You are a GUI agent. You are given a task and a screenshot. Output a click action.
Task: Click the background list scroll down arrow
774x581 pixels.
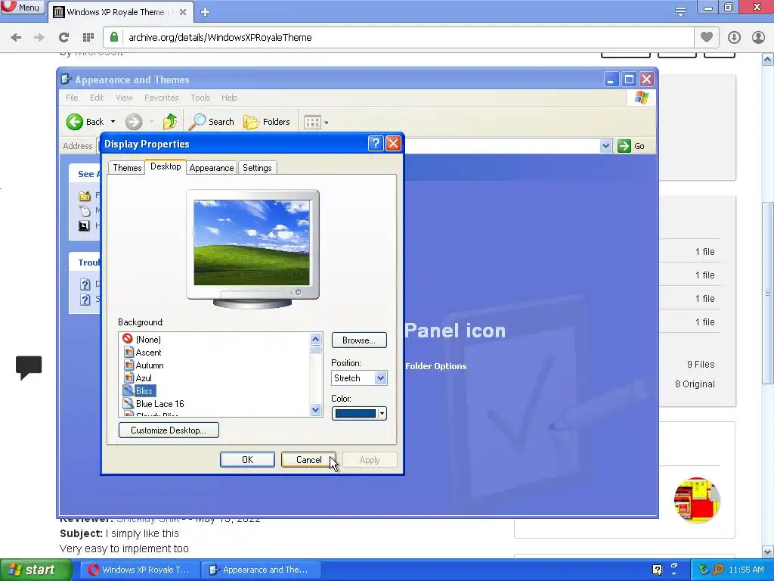pos(316,409)
